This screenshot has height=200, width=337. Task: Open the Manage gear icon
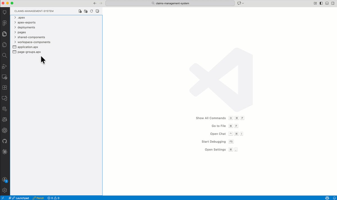coord(4,190)
